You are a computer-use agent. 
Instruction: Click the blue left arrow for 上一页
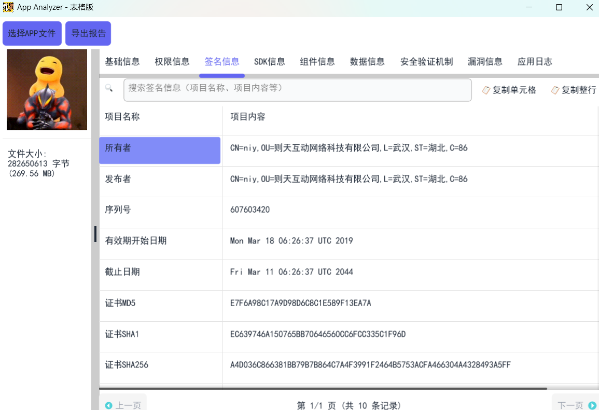pos(109,405)
